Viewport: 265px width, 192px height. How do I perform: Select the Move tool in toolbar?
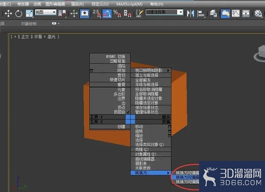(x=8, y=14)
